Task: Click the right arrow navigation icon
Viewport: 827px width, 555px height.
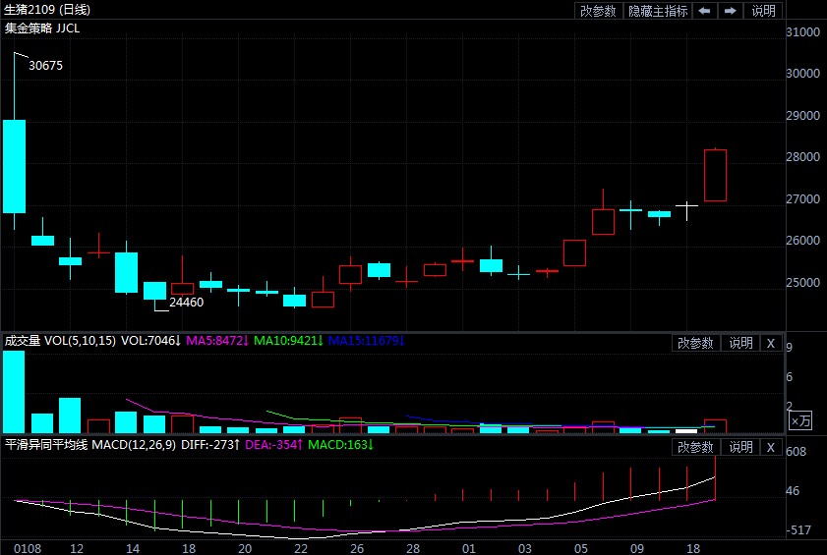Action: (x=730, y=11)
